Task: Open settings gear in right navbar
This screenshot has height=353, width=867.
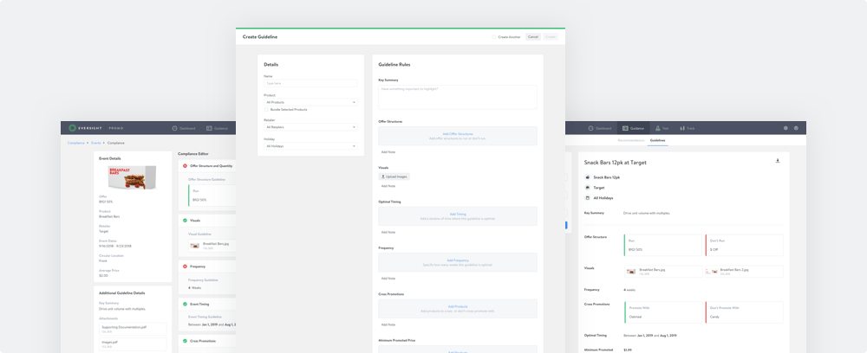Action: 786,128
